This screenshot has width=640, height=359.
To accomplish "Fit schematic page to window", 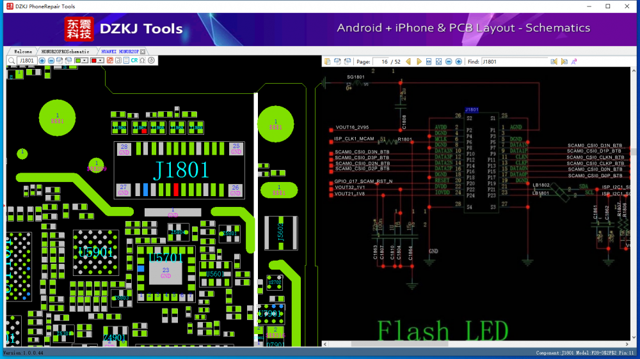I will tap(438, 62).
